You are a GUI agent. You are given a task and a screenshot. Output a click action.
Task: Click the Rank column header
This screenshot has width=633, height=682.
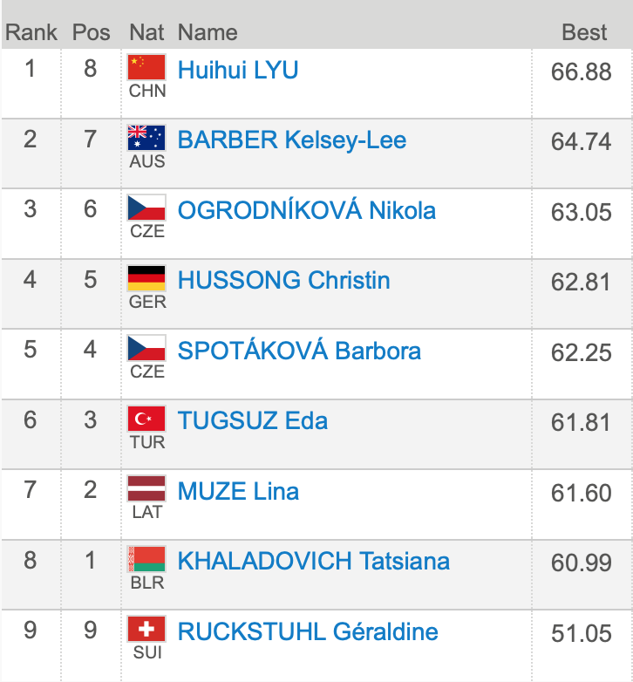point(31,32)
